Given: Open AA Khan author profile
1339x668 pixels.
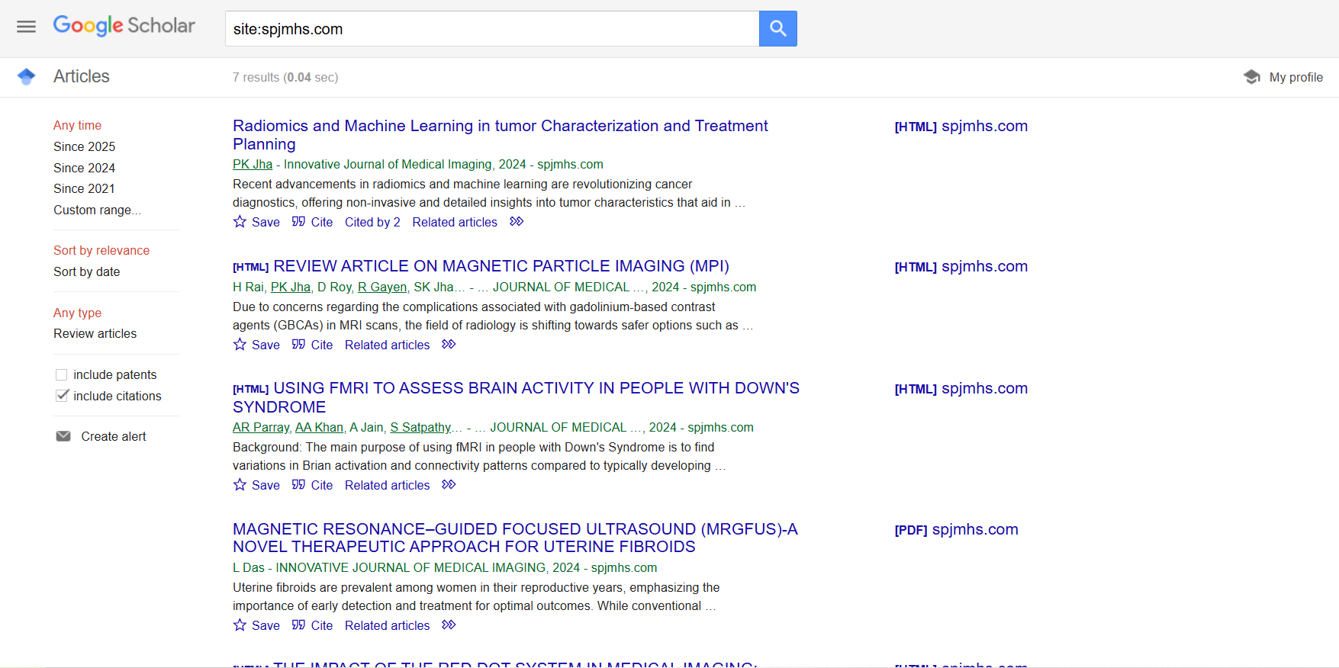Looking at the screenshot, I should [x=319, y=427].
